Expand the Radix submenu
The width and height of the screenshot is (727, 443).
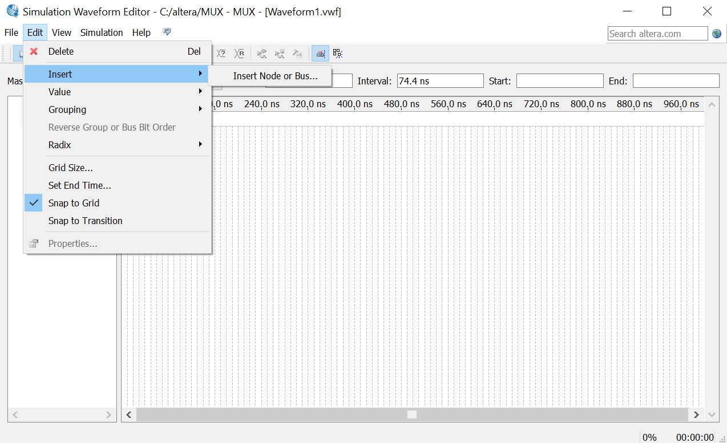pos(59,145)
